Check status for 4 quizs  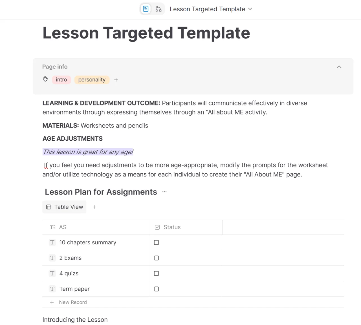click(157, 273)
